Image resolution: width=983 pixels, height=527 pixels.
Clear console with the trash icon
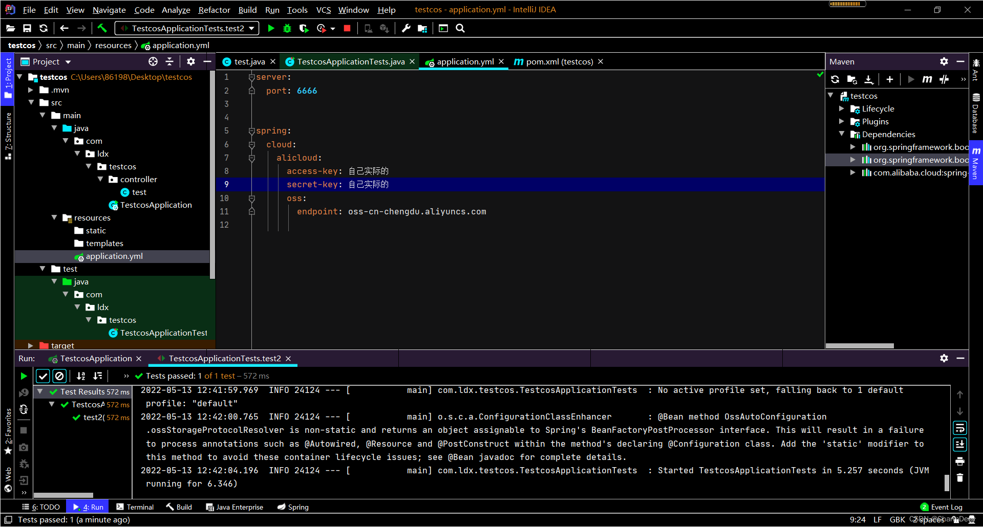pos(960,477)
